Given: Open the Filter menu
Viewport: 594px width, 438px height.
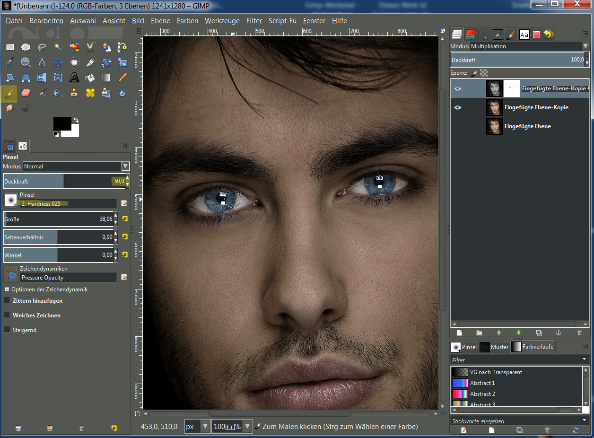Looking at the screenshot, I should (x=254, y=21).
